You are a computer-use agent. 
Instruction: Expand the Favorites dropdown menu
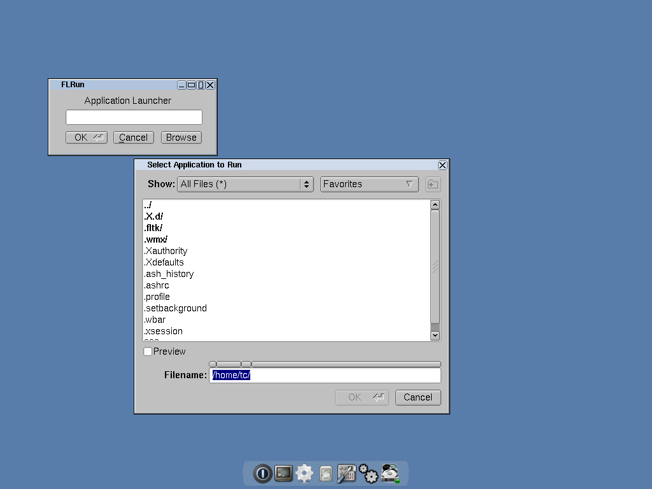tap(369, 184)
